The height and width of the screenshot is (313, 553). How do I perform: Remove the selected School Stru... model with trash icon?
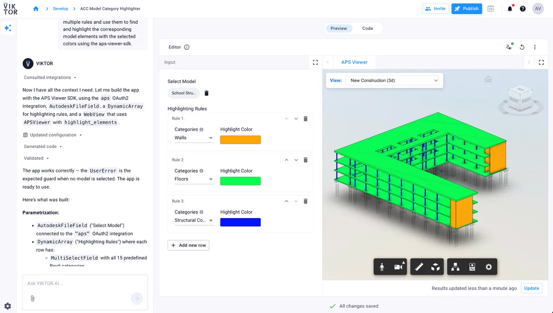tap(206, 93)
